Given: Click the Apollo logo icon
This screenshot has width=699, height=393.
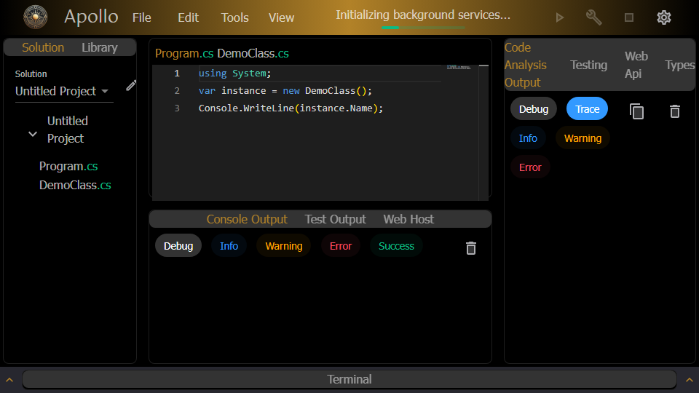Looking at the screenshot, I should coord(35,17).
